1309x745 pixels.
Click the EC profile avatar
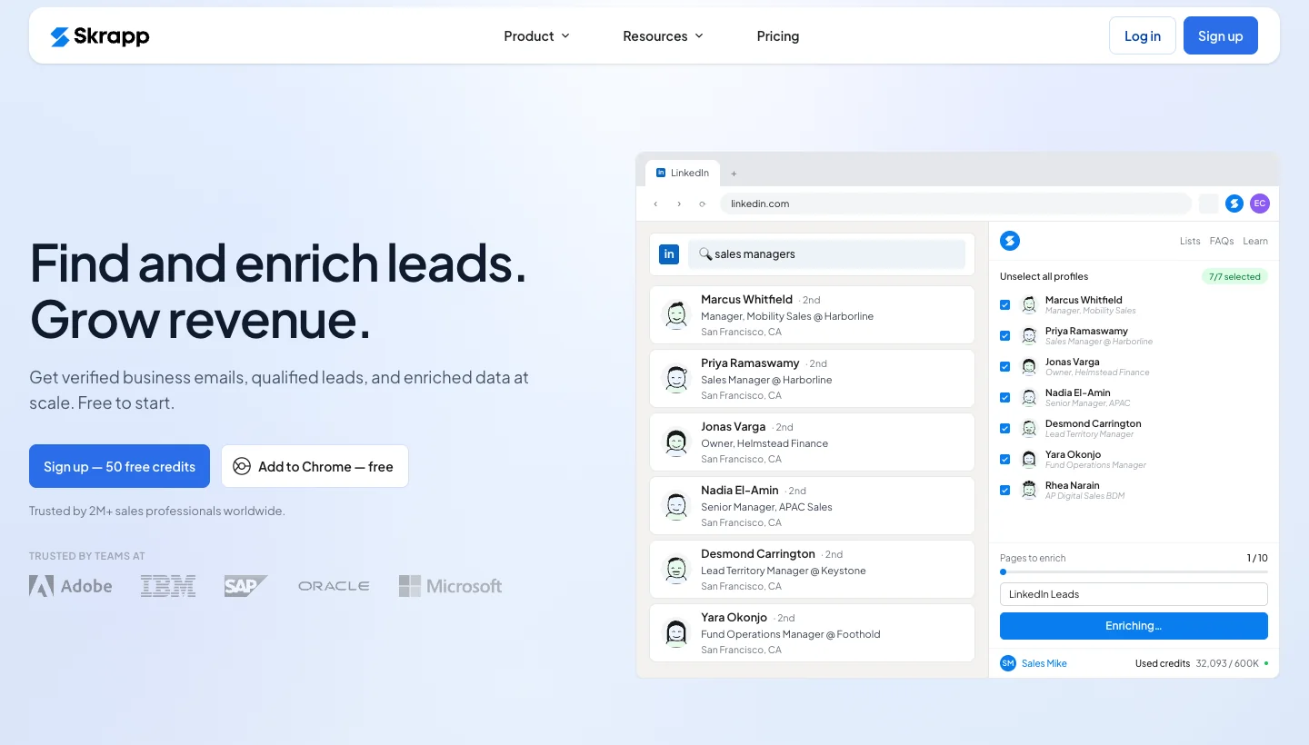pos(1259,204)
